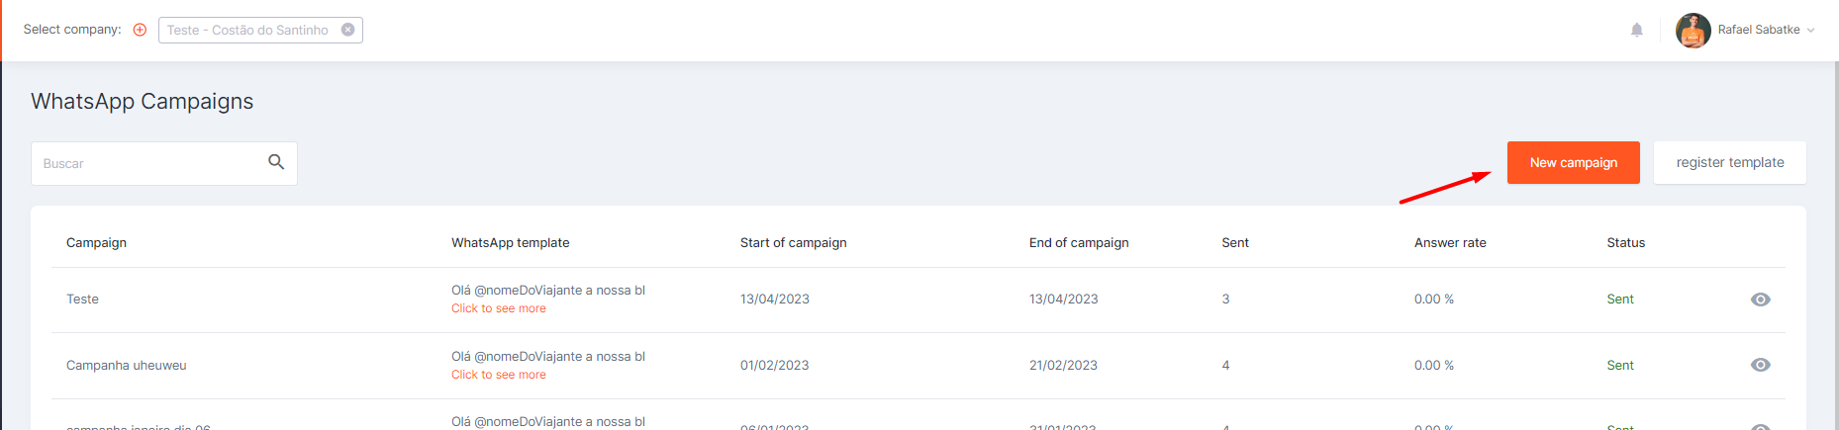Clear the selected company with the x icon
This screenshot has height=430, width=1839.
[x=348, y=30]
